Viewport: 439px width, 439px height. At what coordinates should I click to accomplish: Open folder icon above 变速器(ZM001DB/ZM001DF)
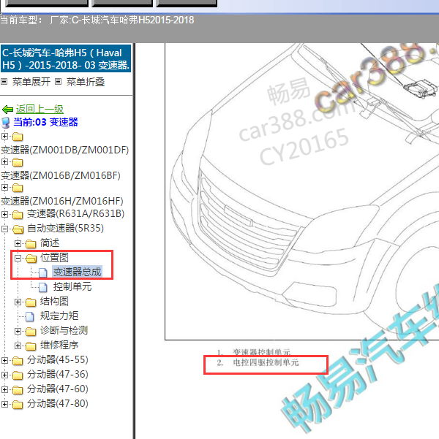[18, 137]
